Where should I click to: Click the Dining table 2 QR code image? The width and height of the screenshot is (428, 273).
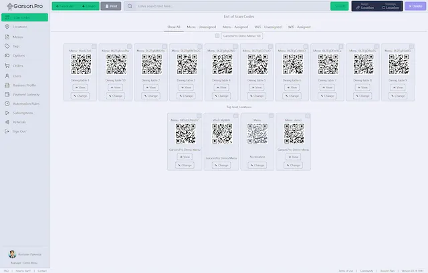point(152,64)
